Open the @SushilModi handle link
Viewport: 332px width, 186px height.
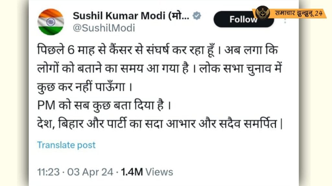tap(104, 28)
